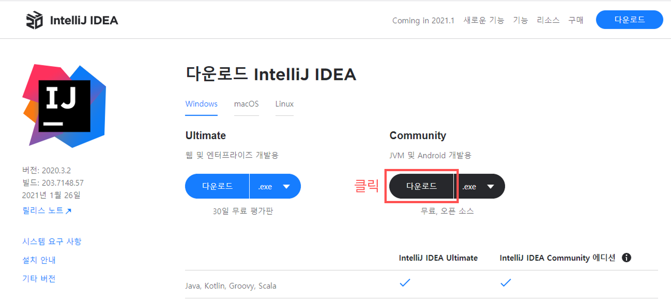This screenshot has width=671, height=301.
Task: Open the 설치 안내 link
Action: pyautogui.click(x=39, y=260)
